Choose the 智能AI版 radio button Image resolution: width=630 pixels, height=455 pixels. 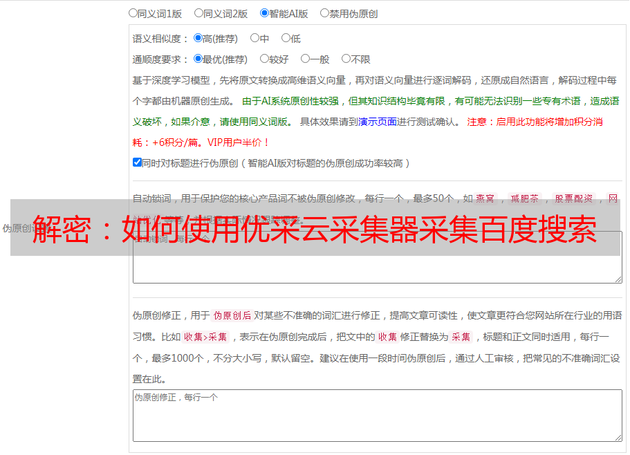[264, 13]
